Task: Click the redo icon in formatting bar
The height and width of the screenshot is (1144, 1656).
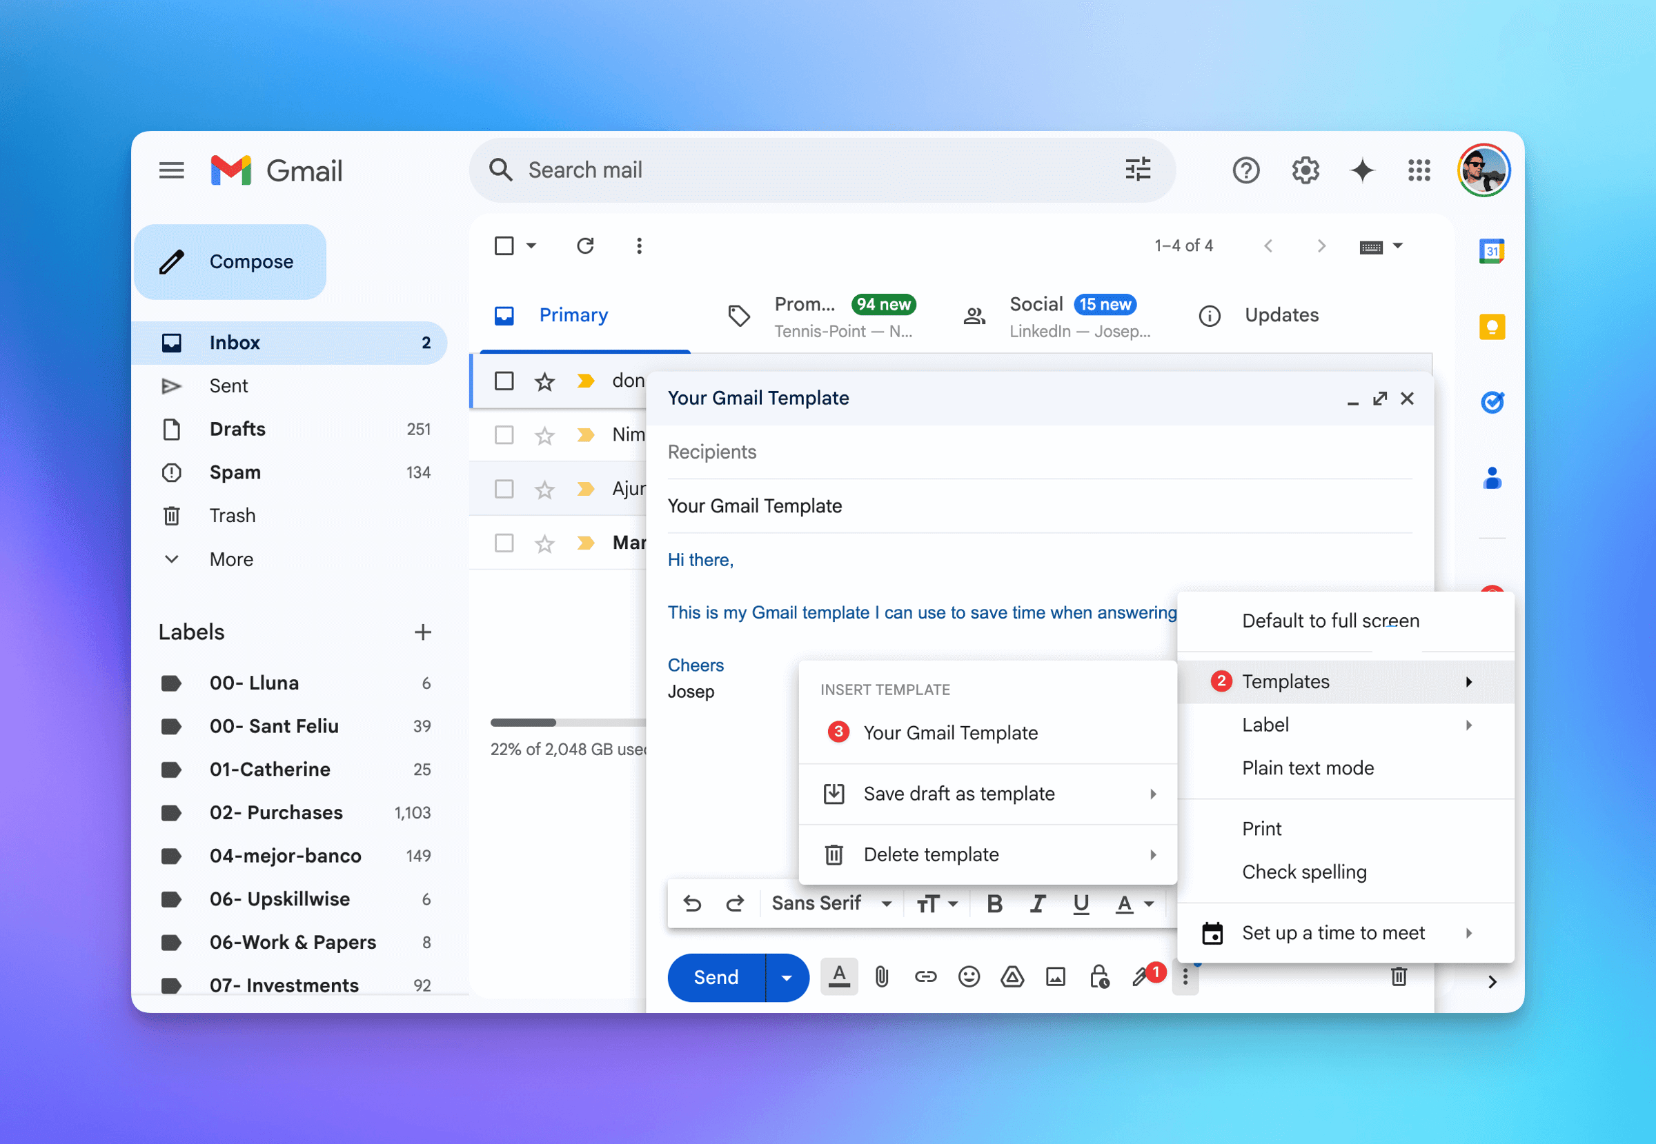Action: click(735, 904)
